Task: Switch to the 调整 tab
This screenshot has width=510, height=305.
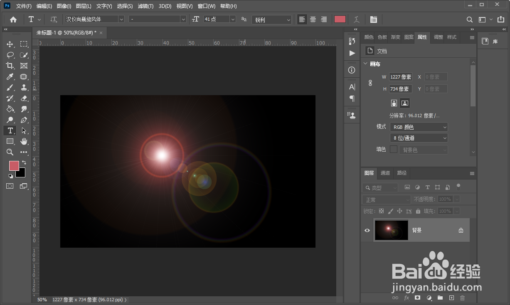Action: coord(438,37)
